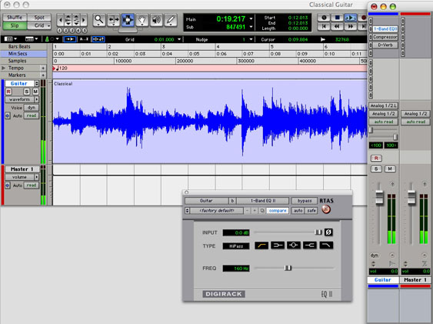Click the horizontal zoom in right arrow
Viewport: 433px width, 324px height.
[84, 20]
